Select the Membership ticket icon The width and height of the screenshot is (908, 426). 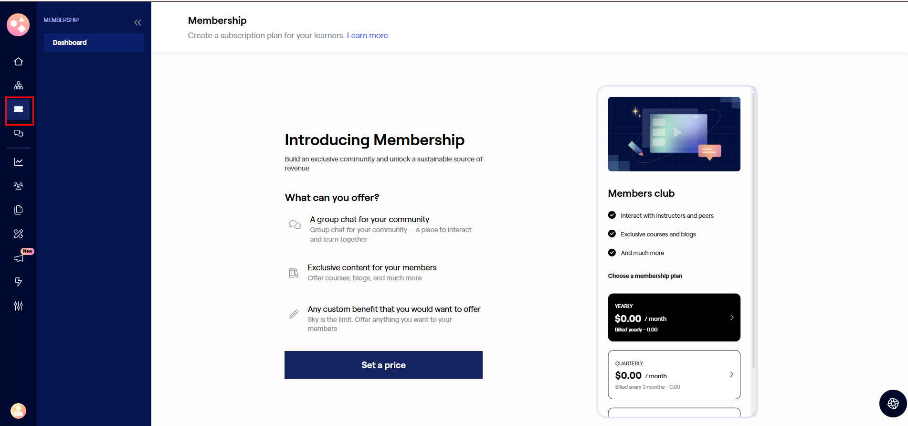[19, 109]
